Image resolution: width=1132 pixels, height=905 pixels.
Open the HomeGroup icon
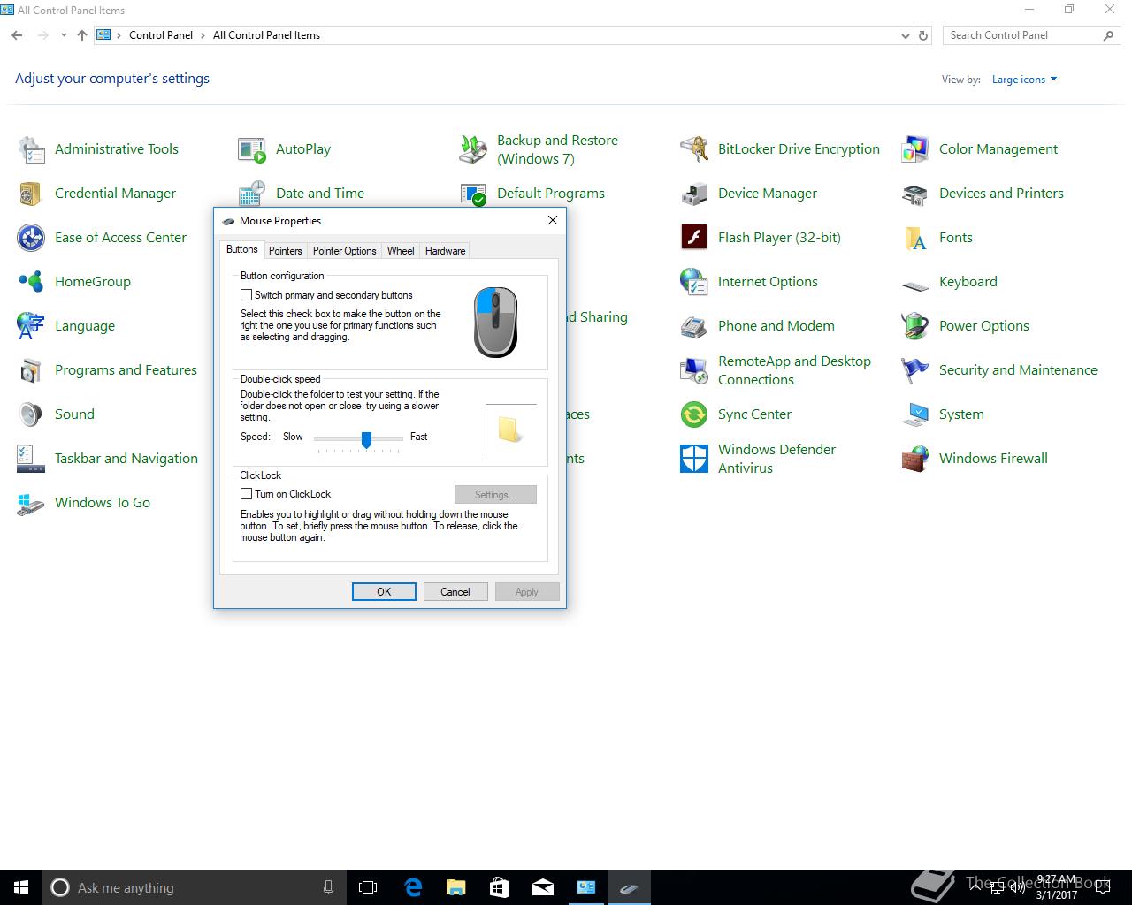click(31, 282)
